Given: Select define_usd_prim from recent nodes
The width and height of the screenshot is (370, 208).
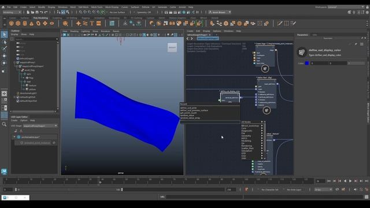Looking at the screenshot, I should 188,108.
